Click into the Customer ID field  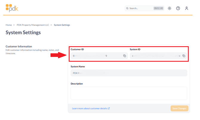click(96, 56)
